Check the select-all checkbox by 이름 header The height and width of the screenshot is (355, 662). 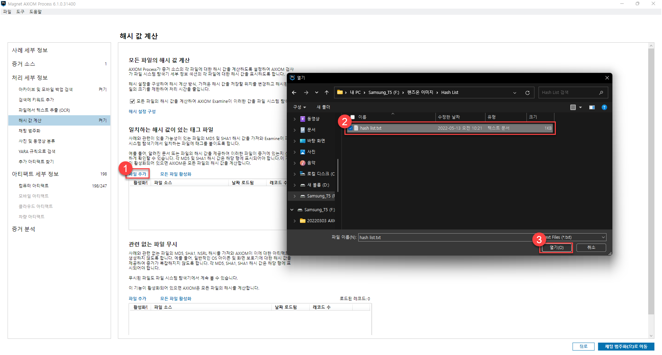(352, 117)
